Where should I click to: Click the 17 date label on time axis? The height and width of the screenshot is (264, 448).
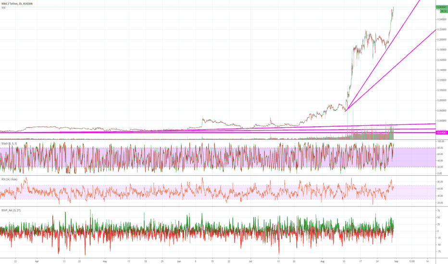pos(361,261)
